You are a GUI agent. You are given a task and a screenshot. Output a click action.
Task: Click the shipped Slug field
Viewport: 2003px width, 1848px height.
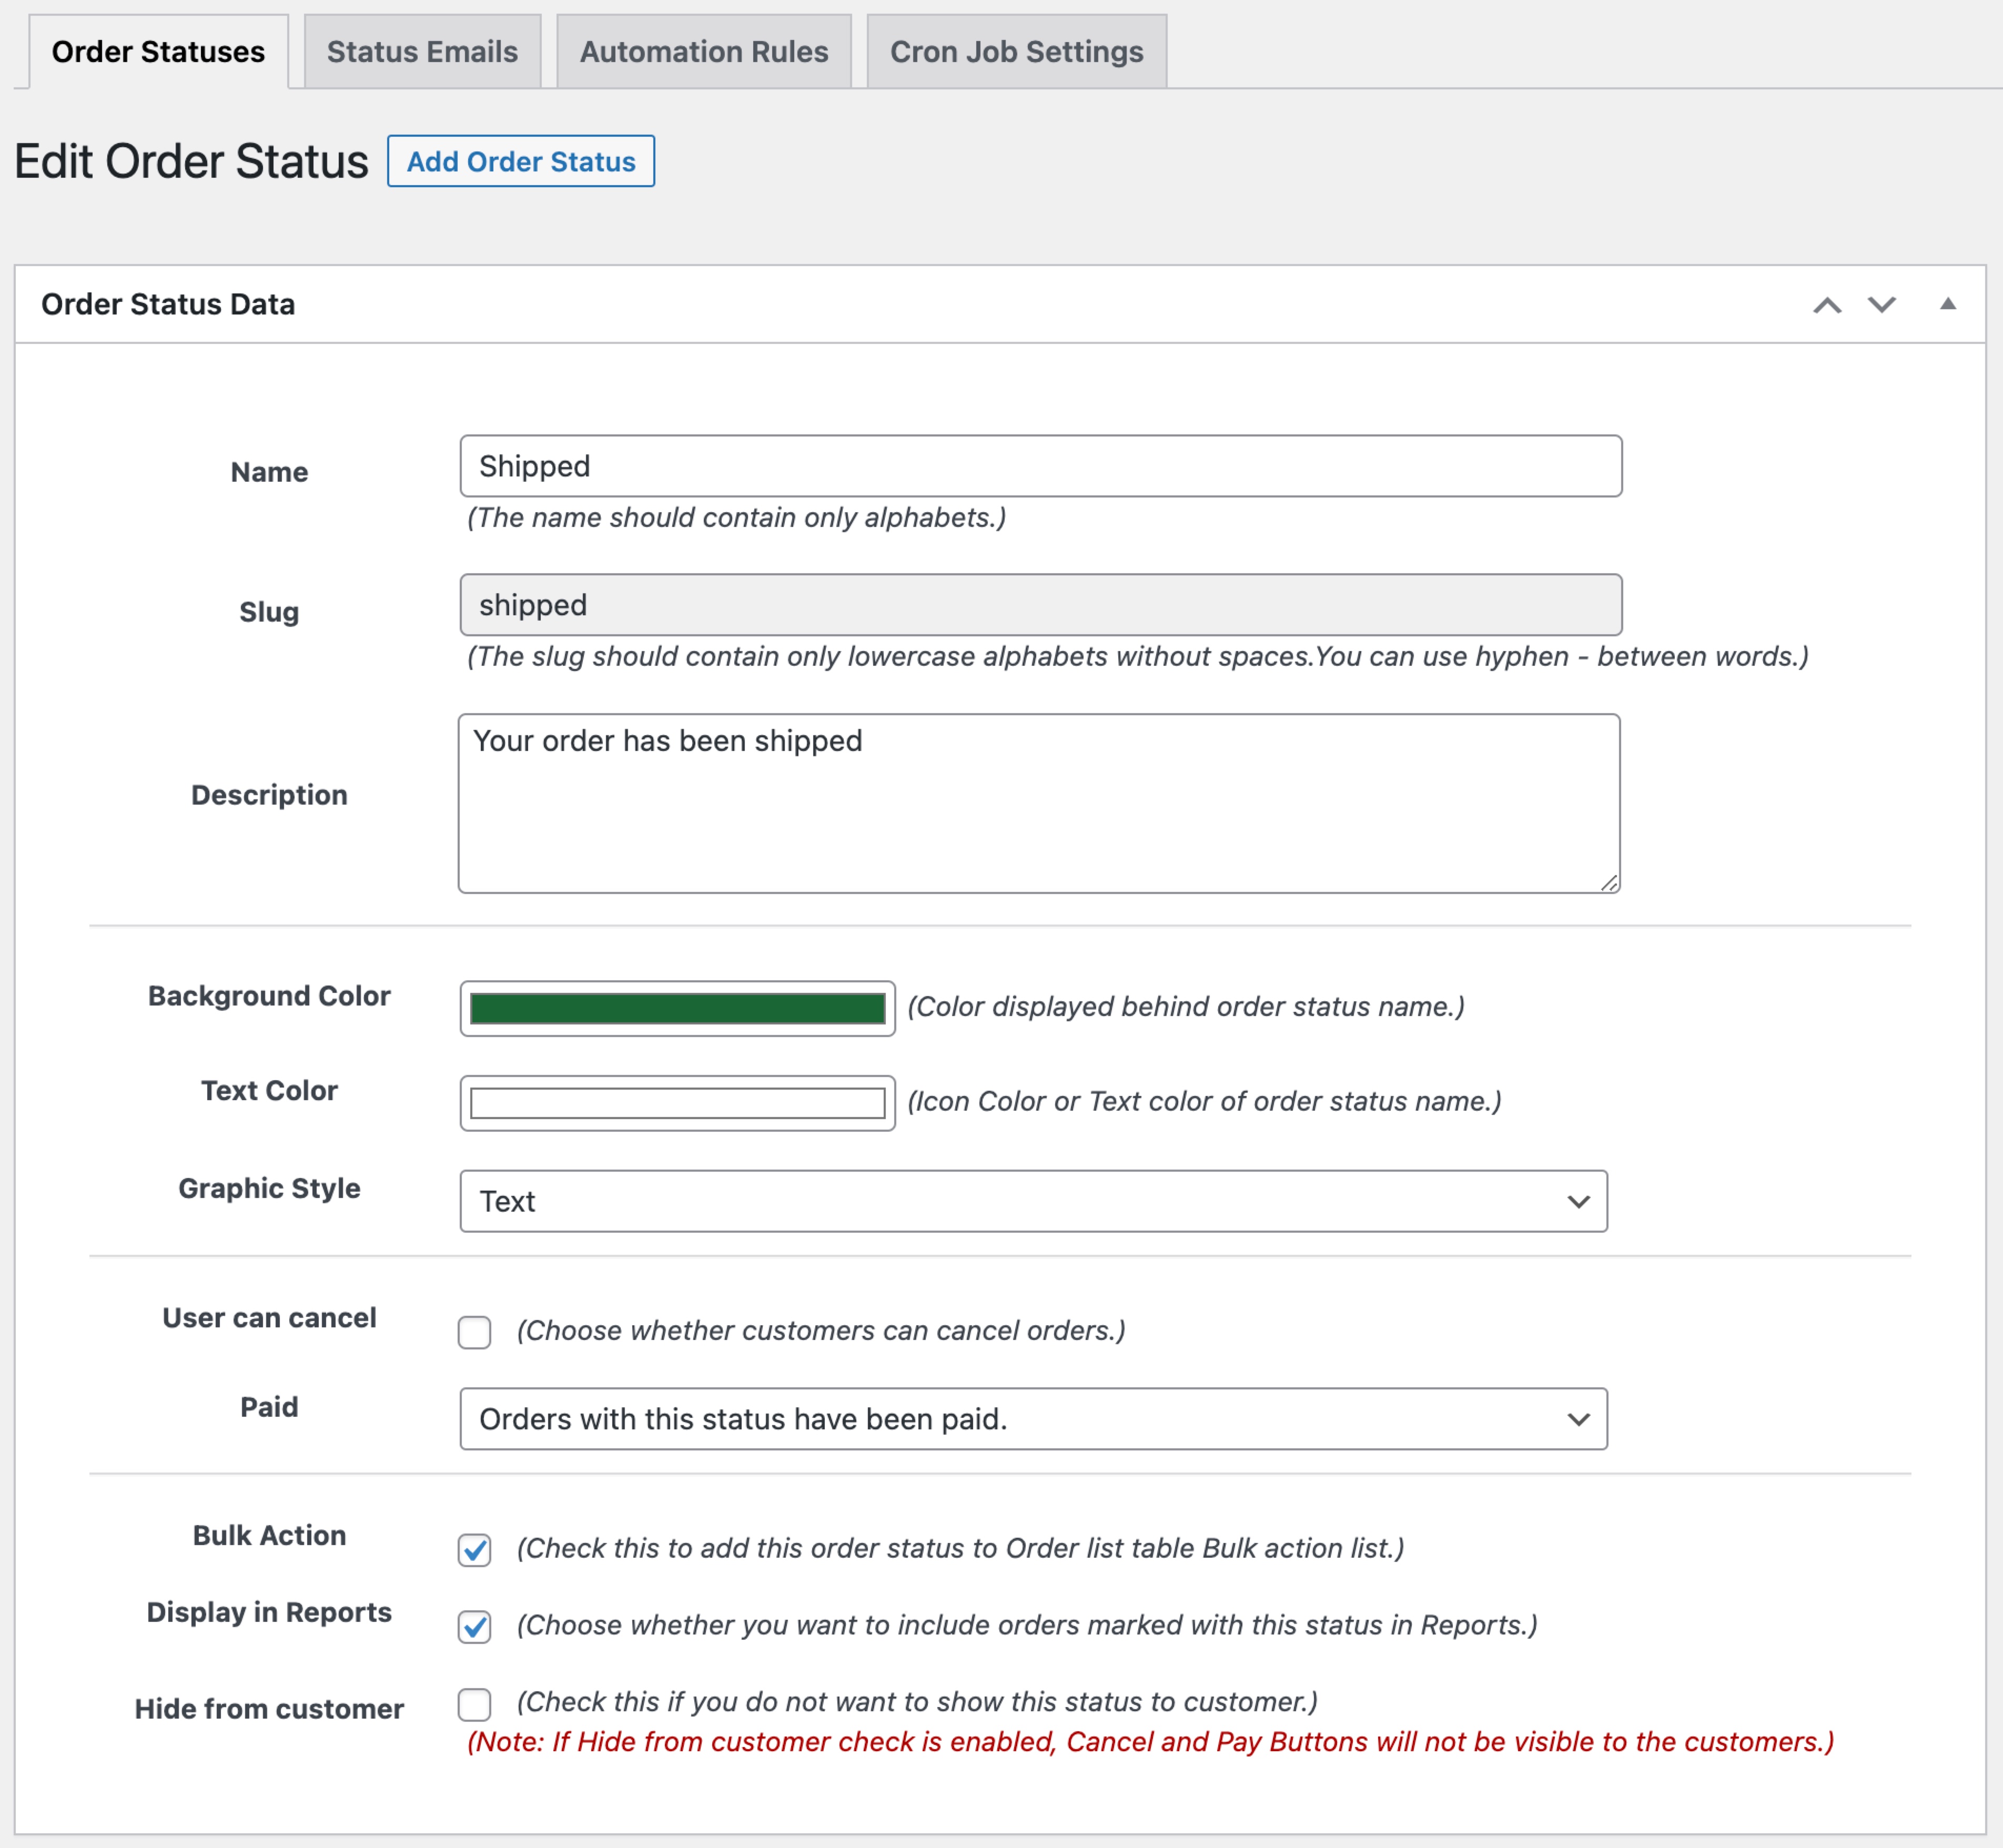(x=1040, y=605)
